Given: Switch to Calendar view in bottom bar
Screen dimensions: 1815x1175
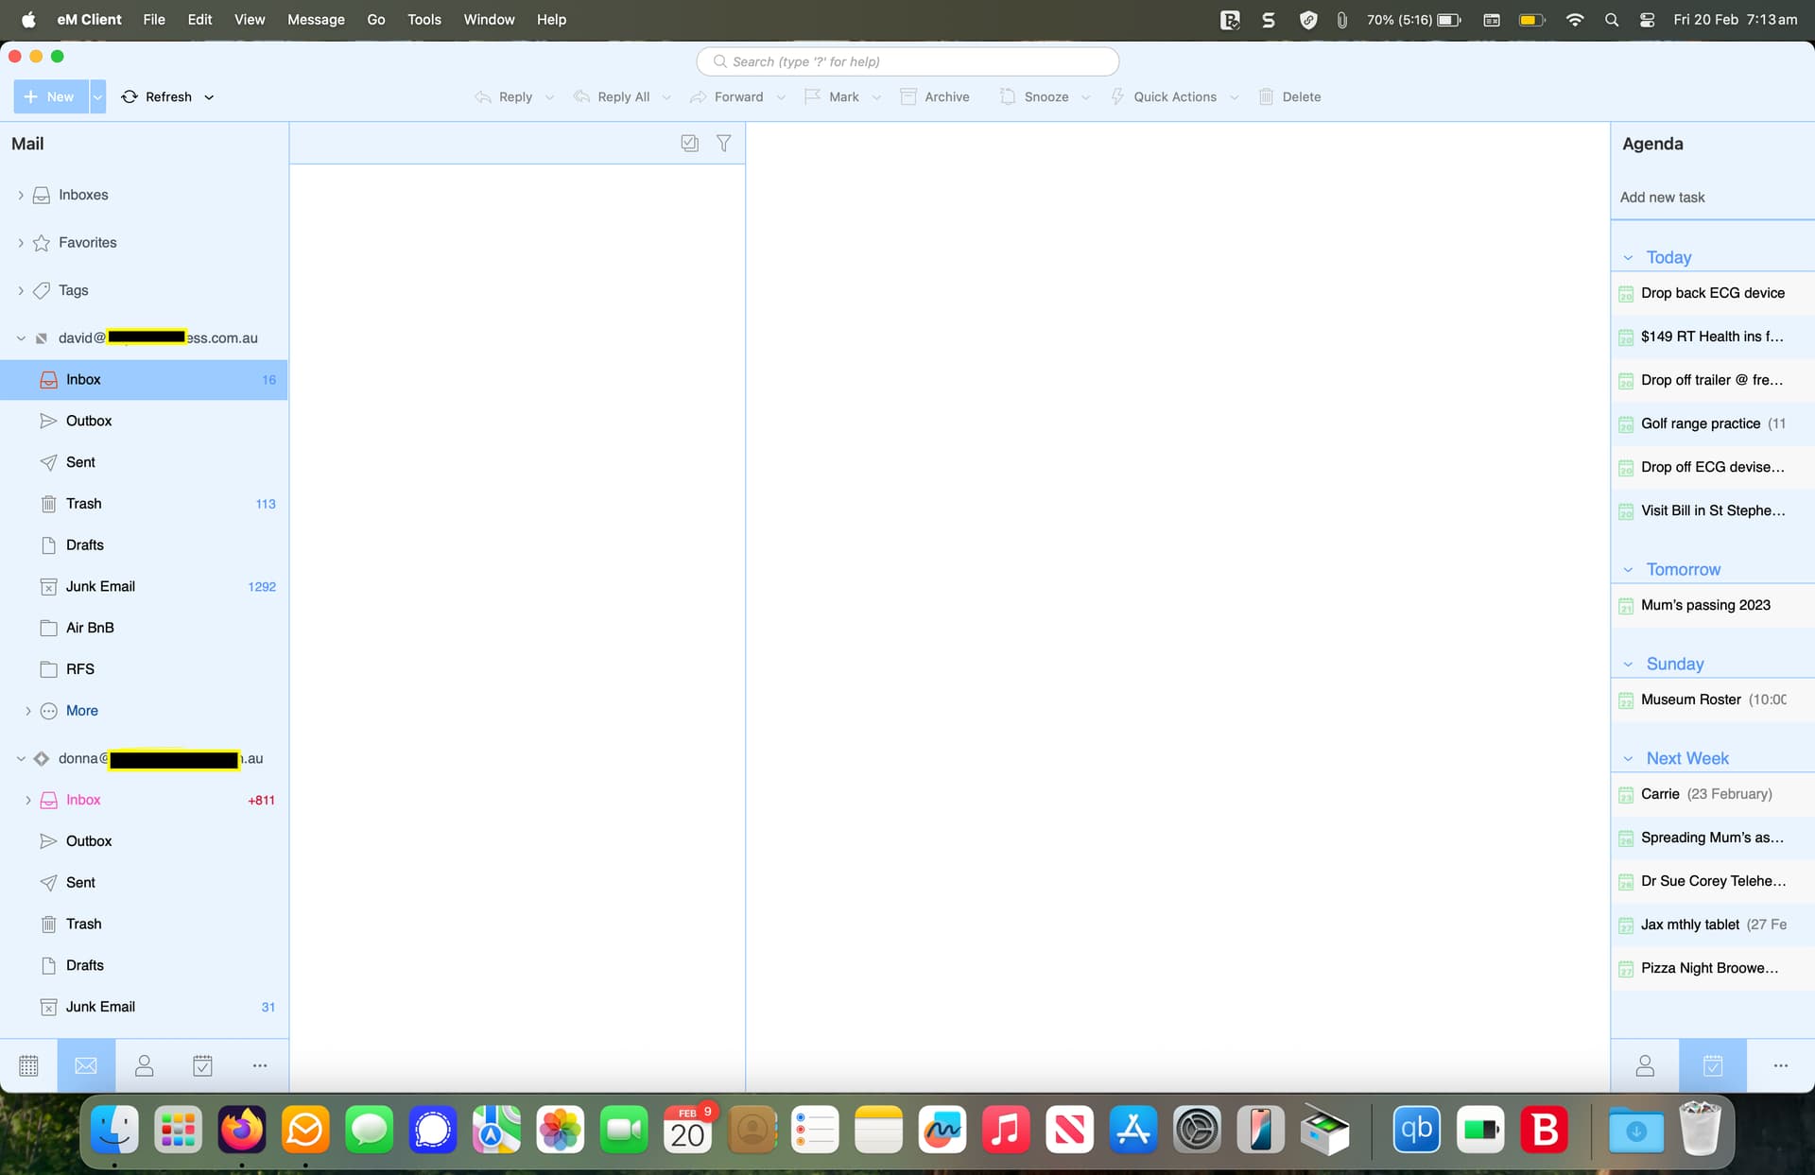Looking at the screenshot, I should pos(28,1066).
